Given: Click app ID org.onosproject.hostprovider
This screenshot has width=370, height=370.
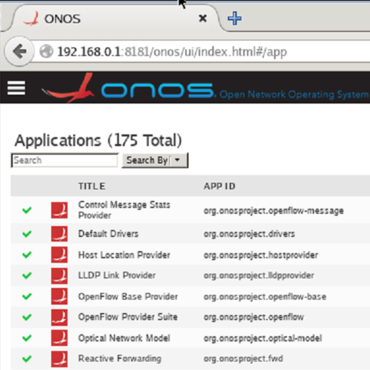Looking at the screenshot, I should click(261, 255).
